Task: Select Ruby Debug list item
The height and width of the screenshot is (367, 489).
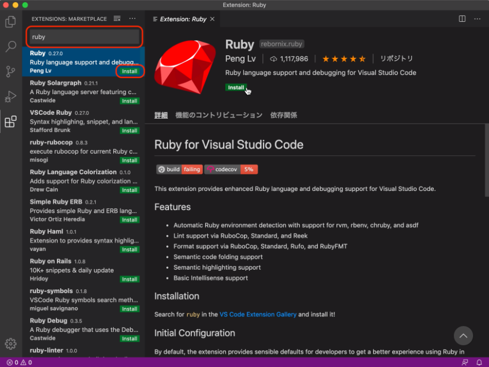Action: point(84,329)
